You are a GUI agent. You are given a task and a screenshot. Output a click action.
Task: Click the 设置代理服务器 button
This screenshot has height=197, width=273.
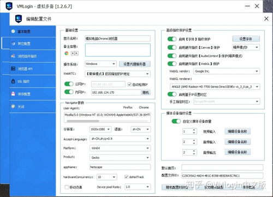135,64
